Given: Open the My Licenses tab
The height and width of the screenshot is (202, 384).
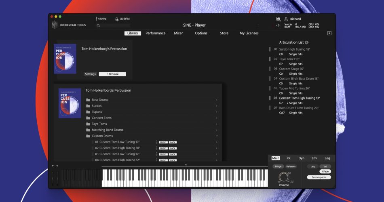Looking at the screenshot, I should click(x=249, y=33).
